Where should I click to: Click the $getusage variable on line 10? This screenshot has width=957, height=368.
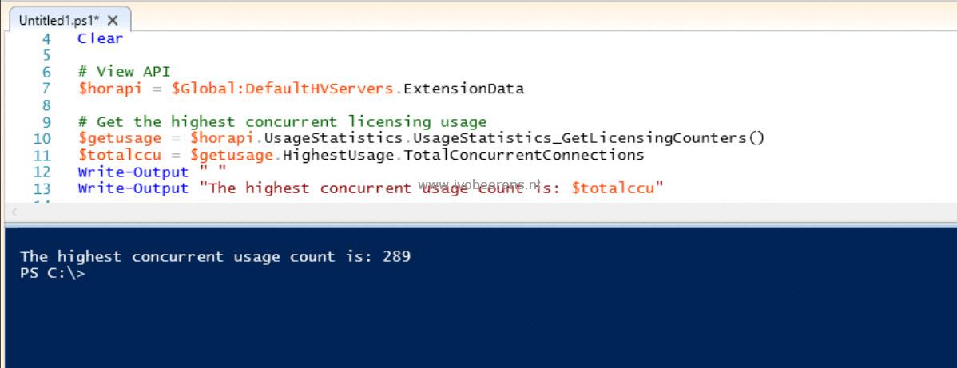pyautogui.click(x=119, y=138)
